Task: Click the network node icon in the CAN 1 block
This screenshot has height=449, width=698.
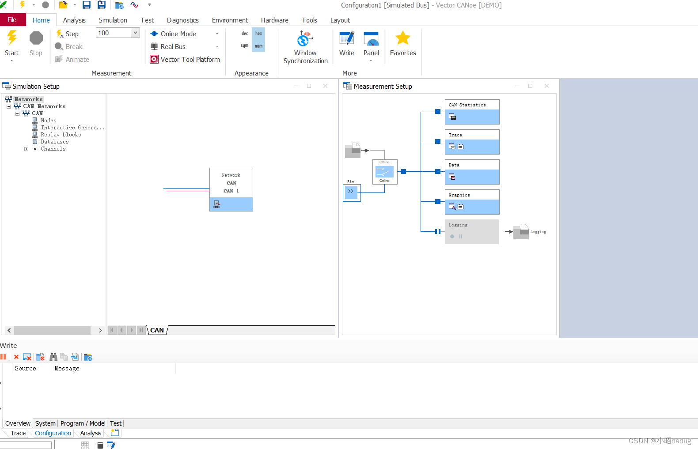Action: pyautogui.click(x=216, y=204)
